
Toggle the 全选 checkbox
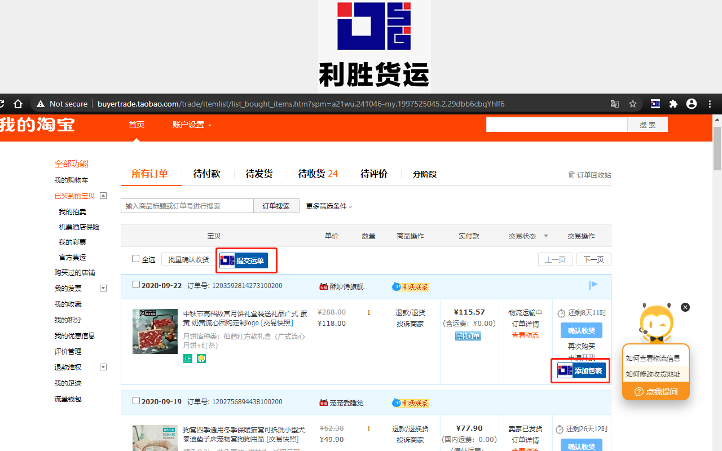coord(135,259)
